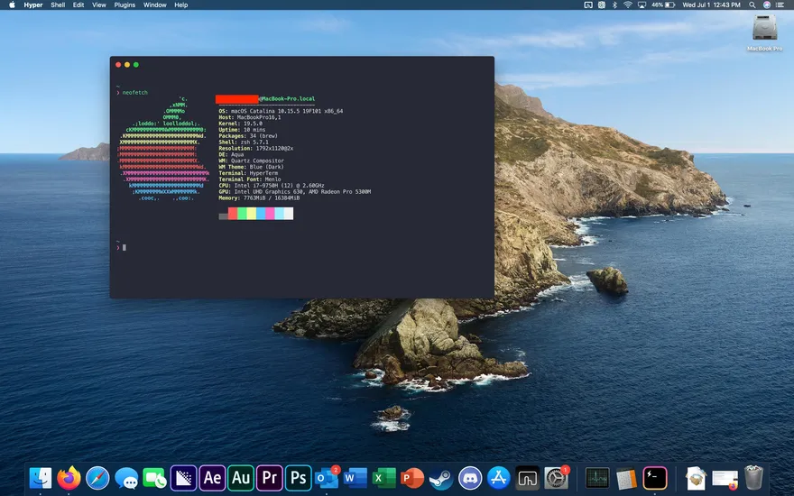Click the battery 46% status item

coord(663,5)
